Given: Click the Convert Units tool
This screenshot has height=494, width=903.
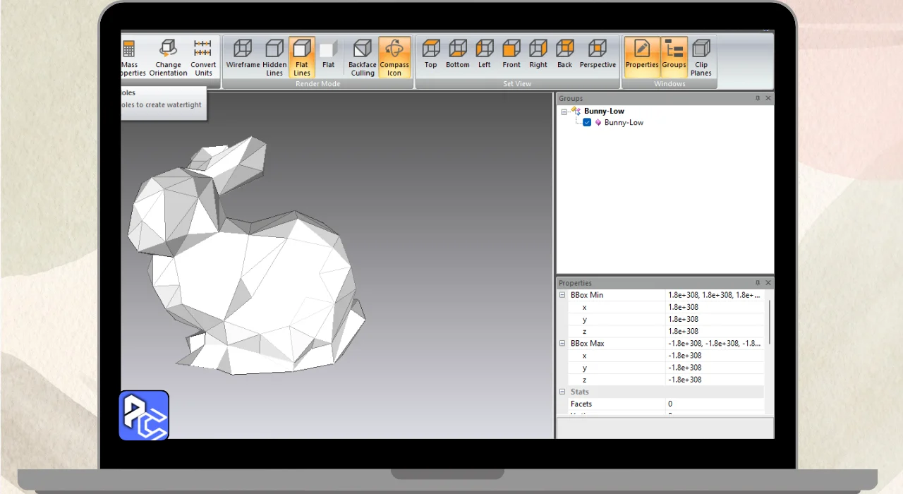Looking at the screenshot, I should [x=203, y=57].
